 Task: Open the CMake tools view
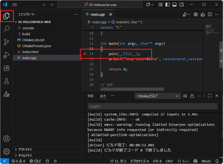(x=7, y=94)
